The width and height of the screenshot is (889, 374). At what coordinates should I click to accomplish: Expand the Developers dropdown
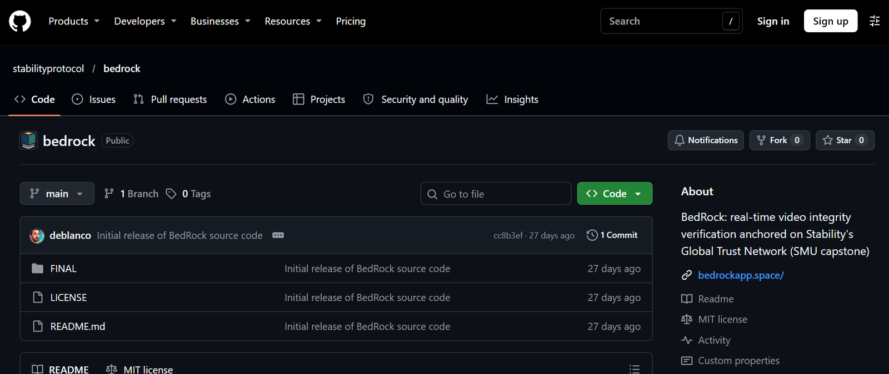click(145, 21)
